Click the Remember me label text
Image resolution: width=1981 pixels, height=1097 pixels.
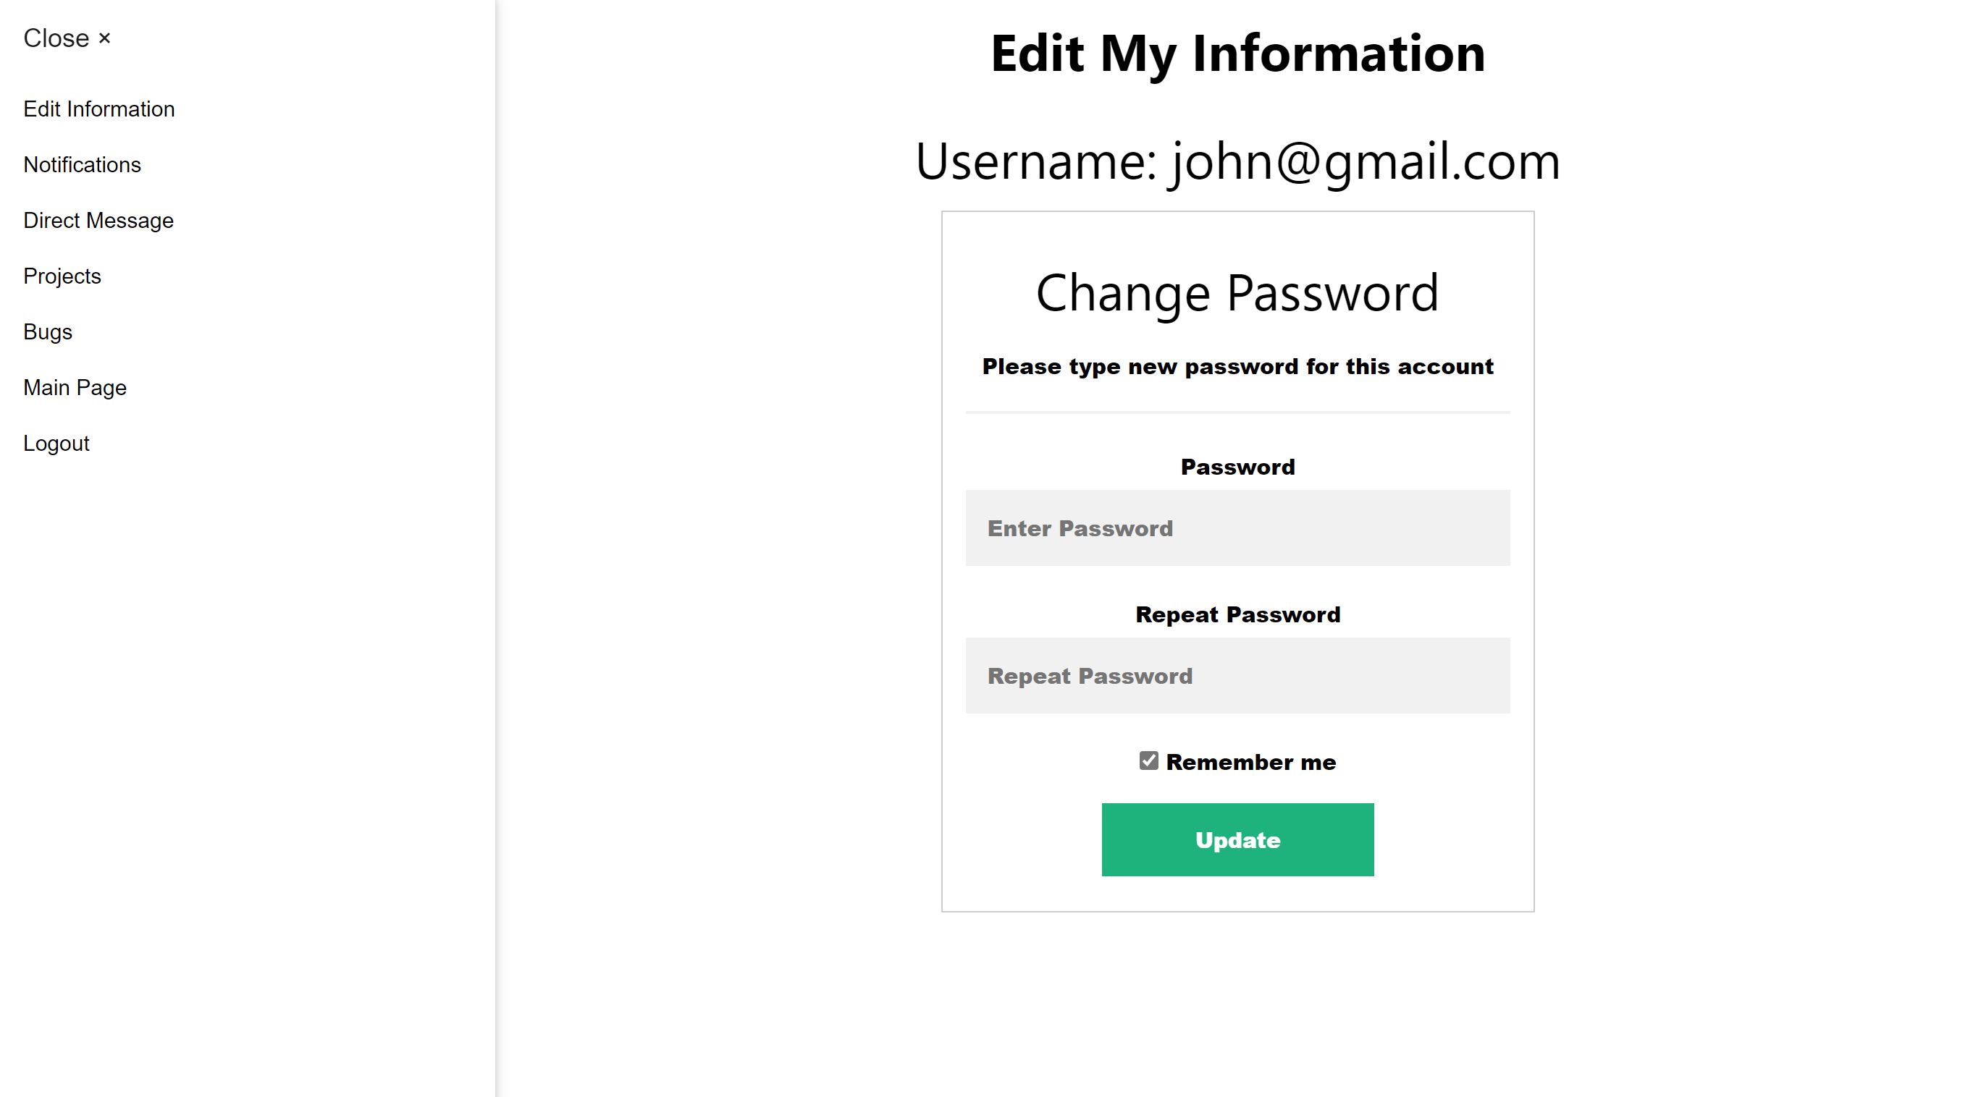pos(1251,762)
